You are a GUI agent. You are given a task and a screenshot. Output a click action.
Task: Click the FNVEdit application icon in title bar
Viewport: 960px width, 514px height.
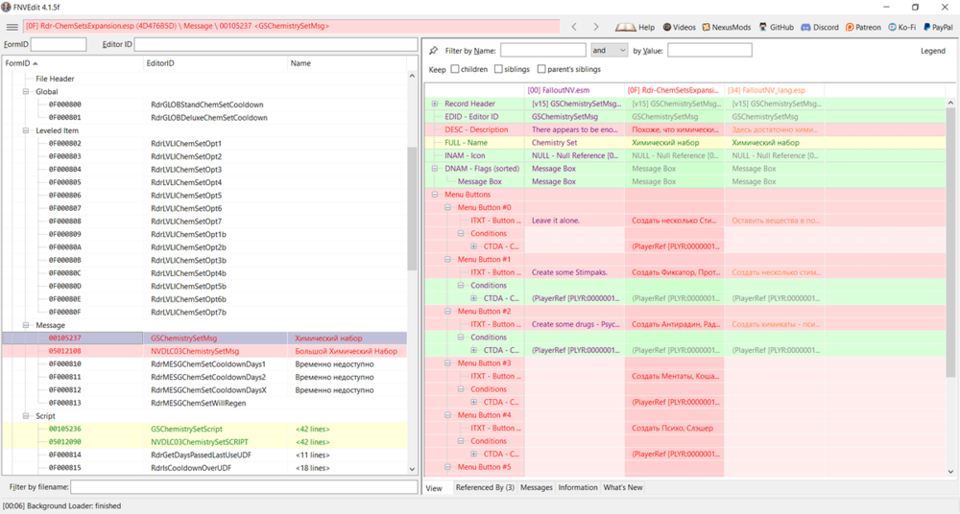pos(6,7)
